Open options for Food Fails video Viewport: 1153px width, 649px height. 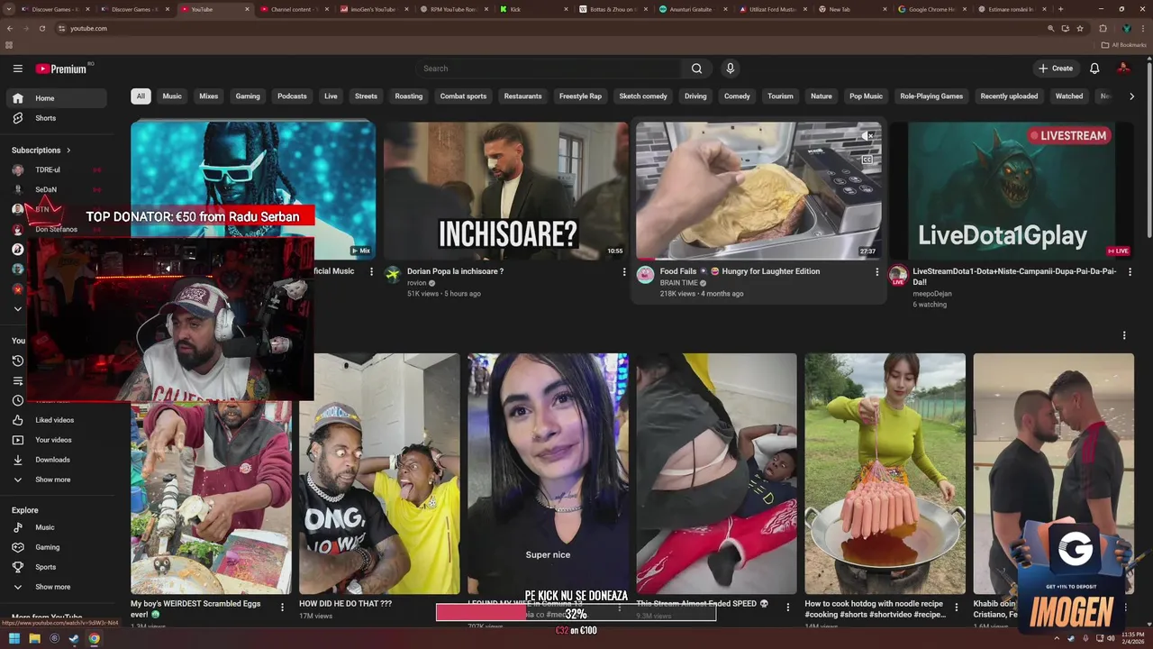(x=876, y=272)
